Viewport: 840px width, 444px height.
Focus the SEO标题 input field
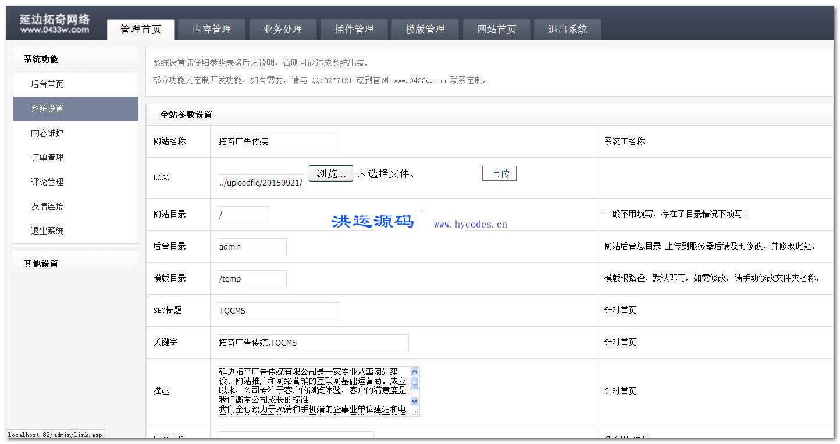pyautogui.click(x=278, y=311)
